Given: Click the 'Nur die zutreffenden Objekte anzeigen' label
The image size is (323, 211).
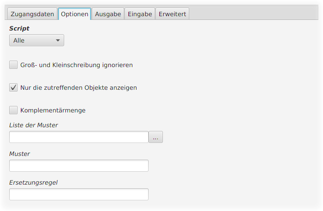Looking at the screenshot, I should point(78,87).
